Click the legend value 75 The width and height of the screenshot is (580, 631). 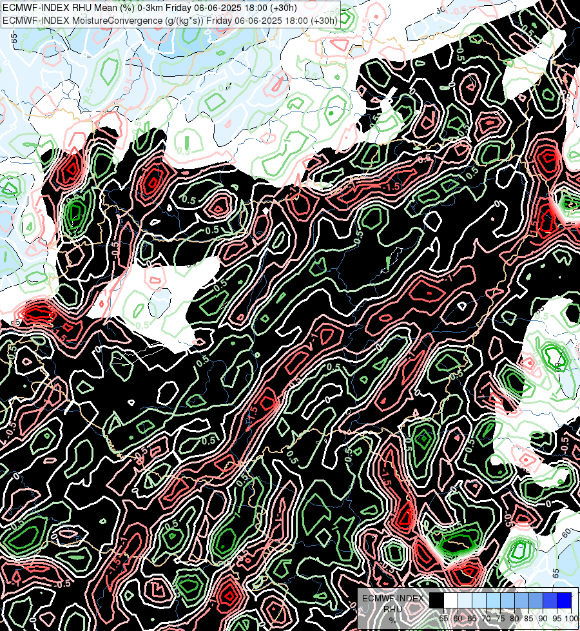click(x=500, y=619)
